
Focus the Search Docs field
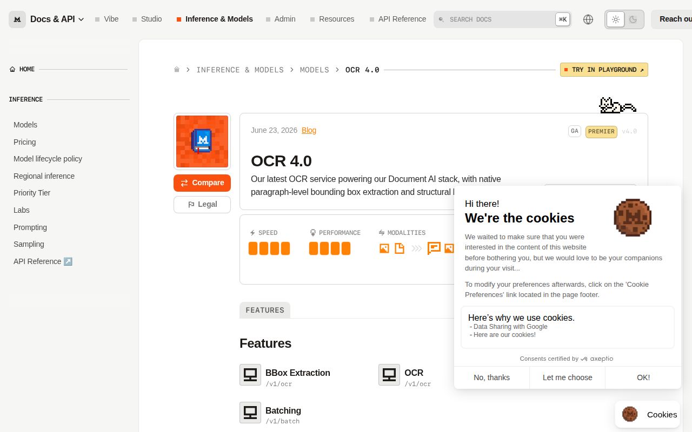pos(502,19)
